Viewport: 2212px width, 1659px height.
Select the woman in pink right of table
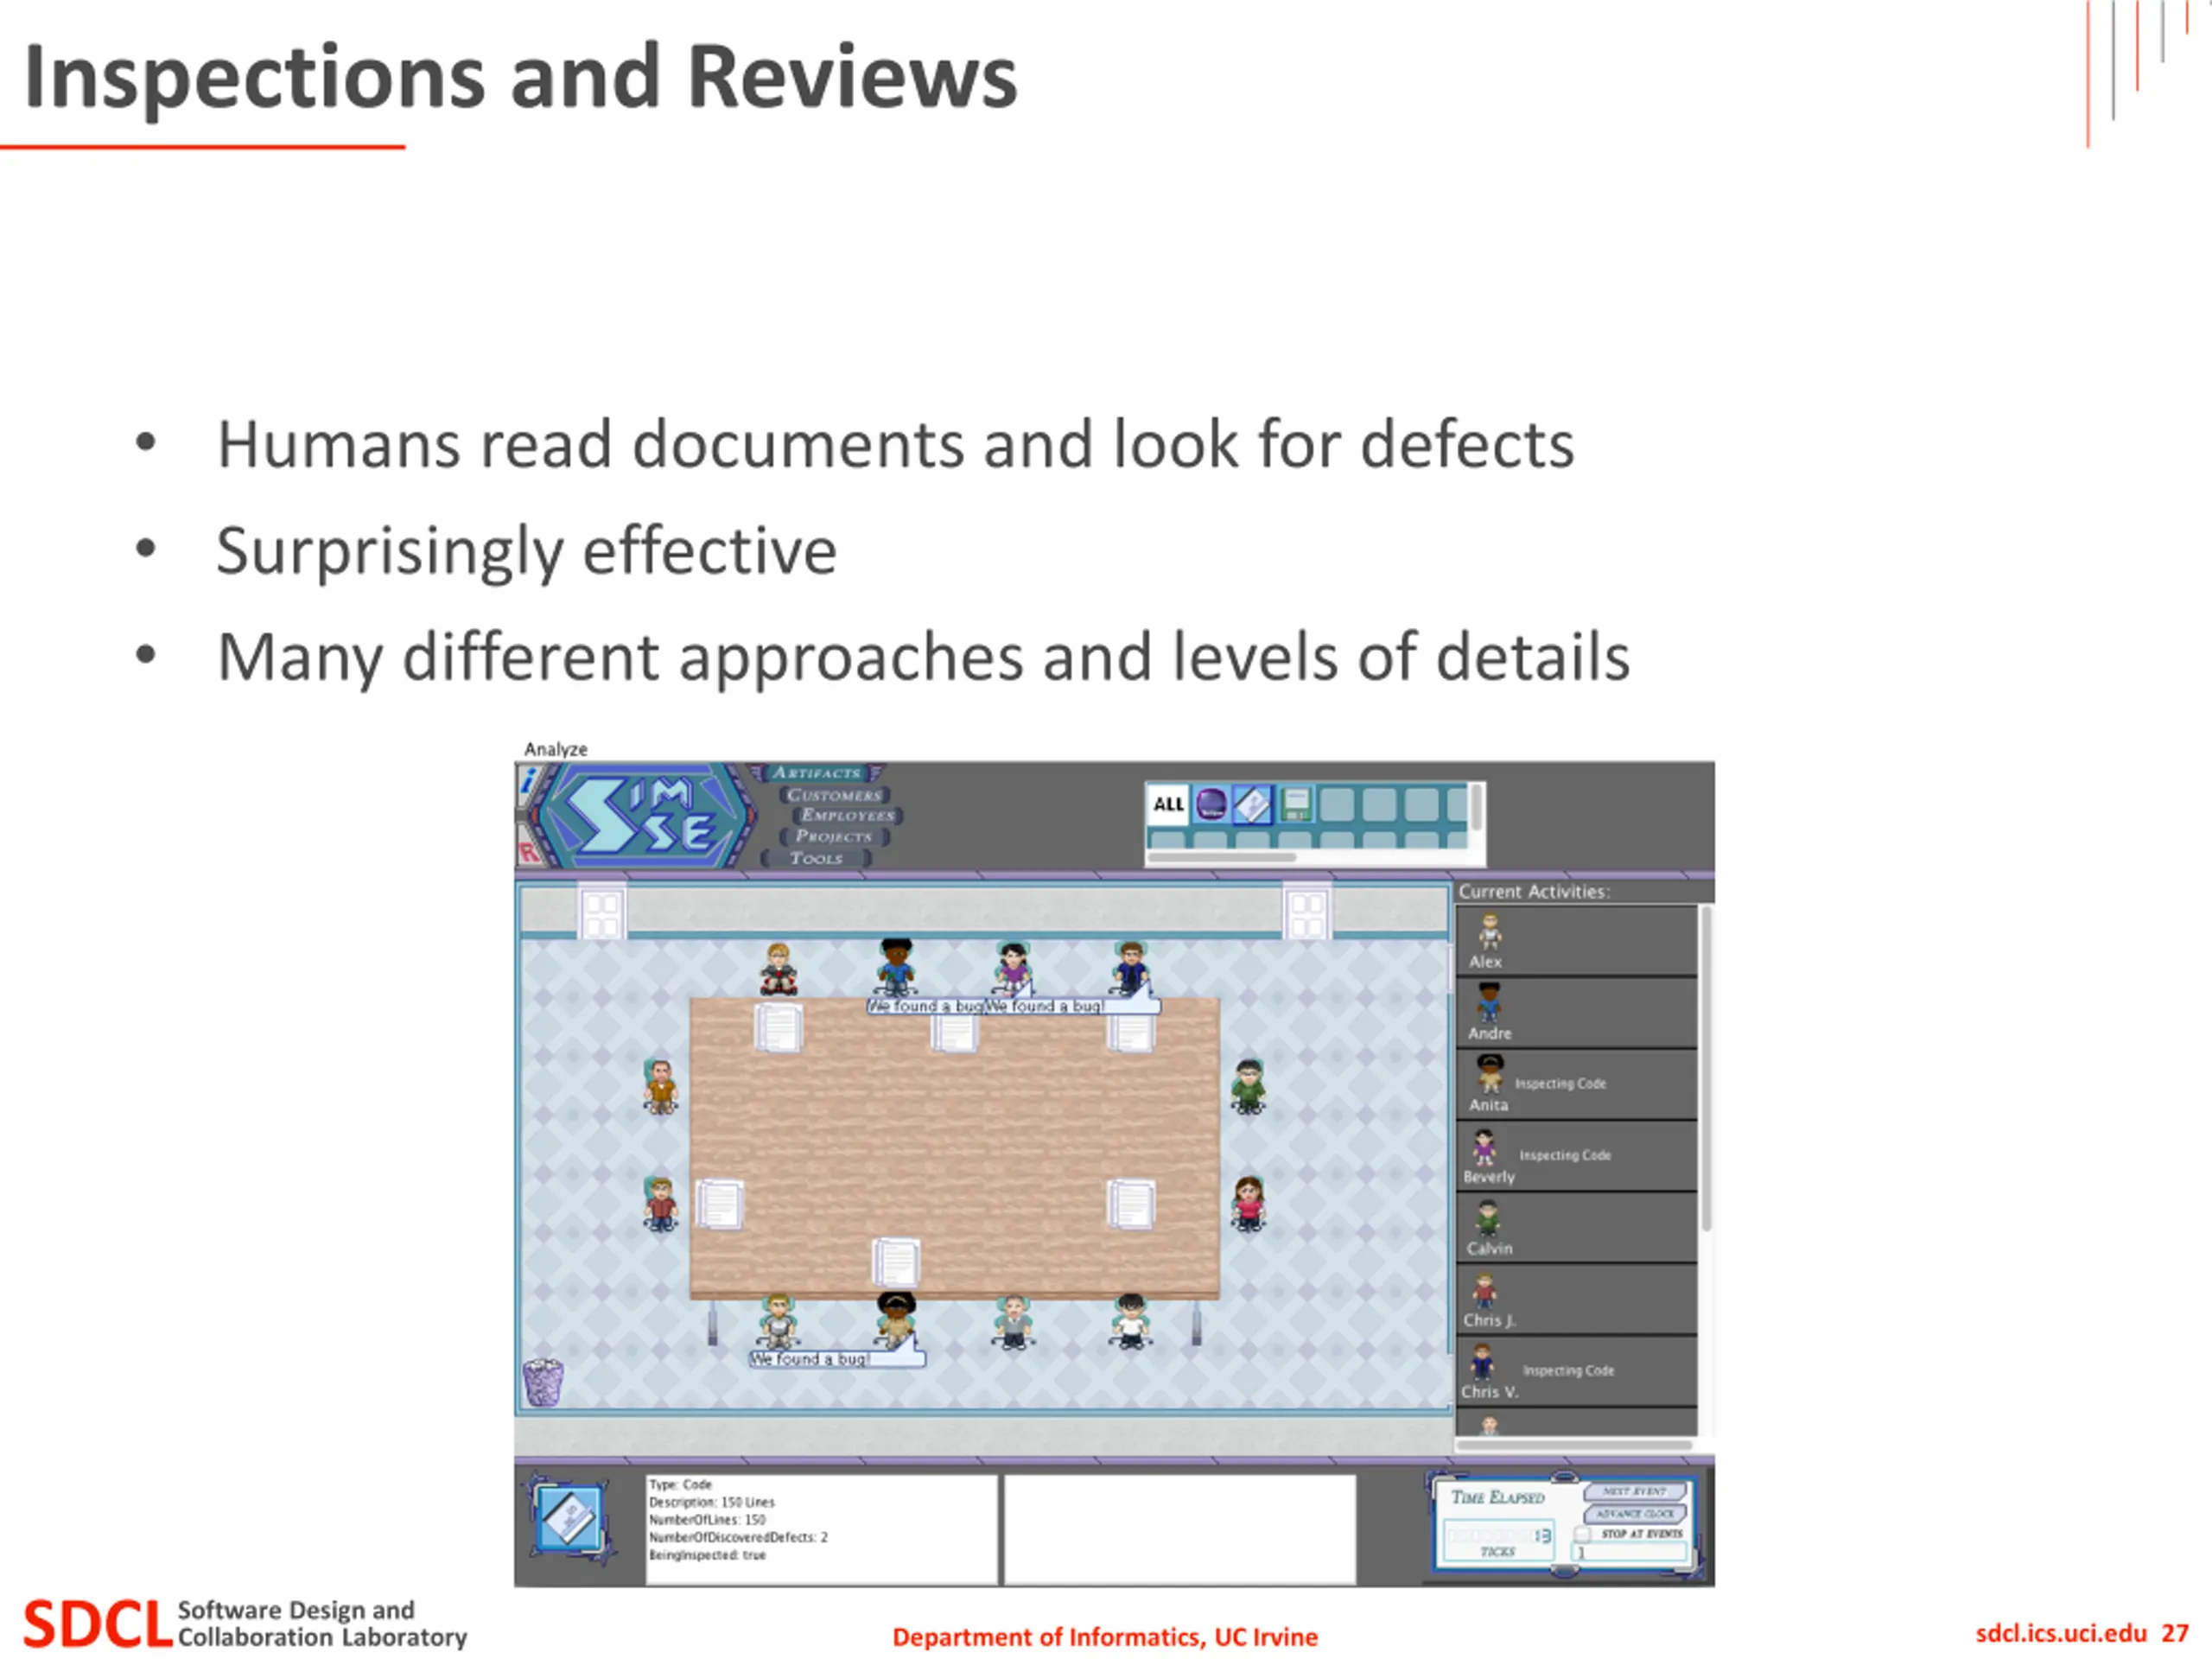point(1248,1203)
